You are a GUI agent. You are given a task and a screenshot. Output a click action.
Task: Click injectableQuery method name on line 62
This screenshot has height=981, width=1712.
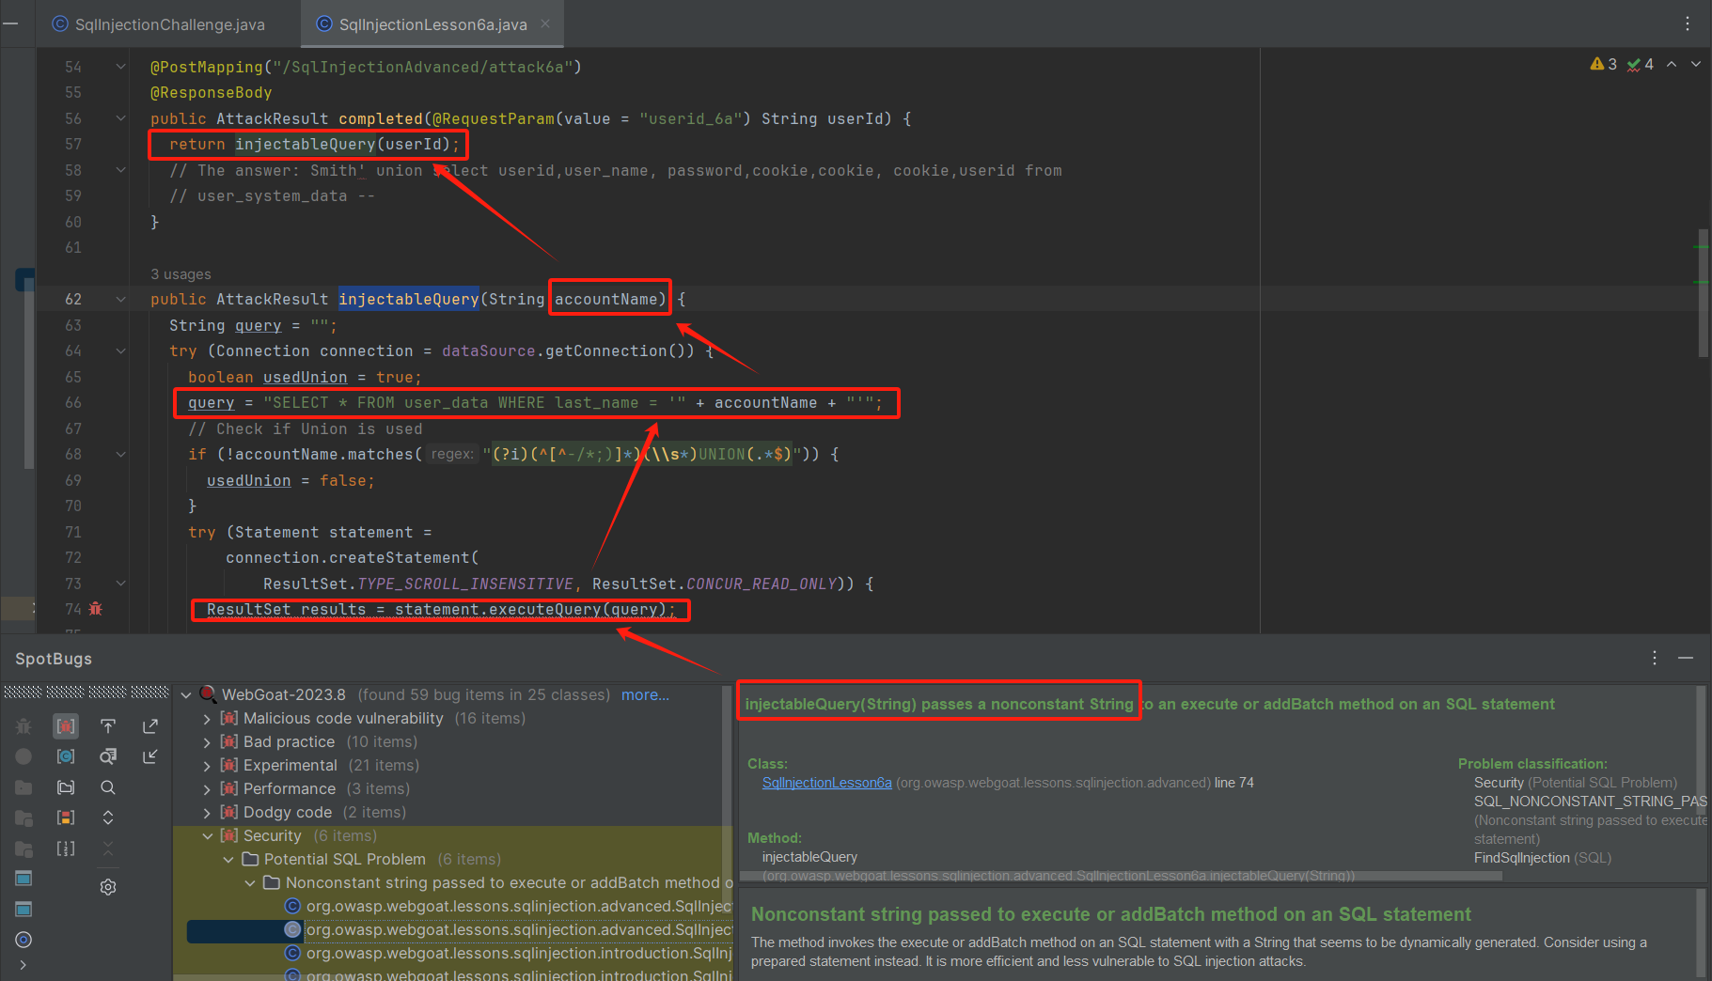click(x=408, y=299)
